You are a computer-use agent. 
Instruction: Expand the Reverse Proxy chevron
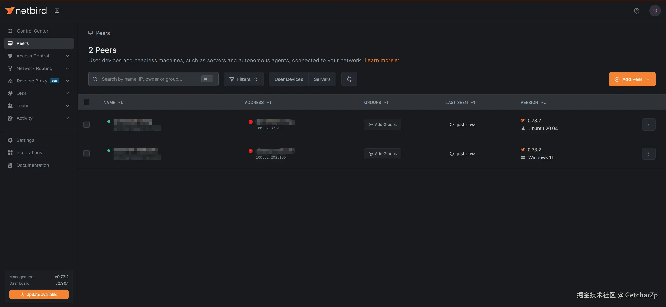[67, 81]
